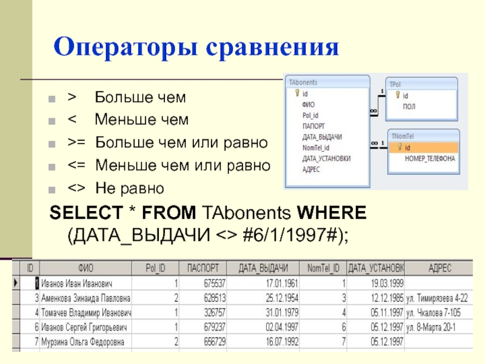485x364 pixels.
Task: Click the install date cell '12.12.1985'
Action: [376, 298]
